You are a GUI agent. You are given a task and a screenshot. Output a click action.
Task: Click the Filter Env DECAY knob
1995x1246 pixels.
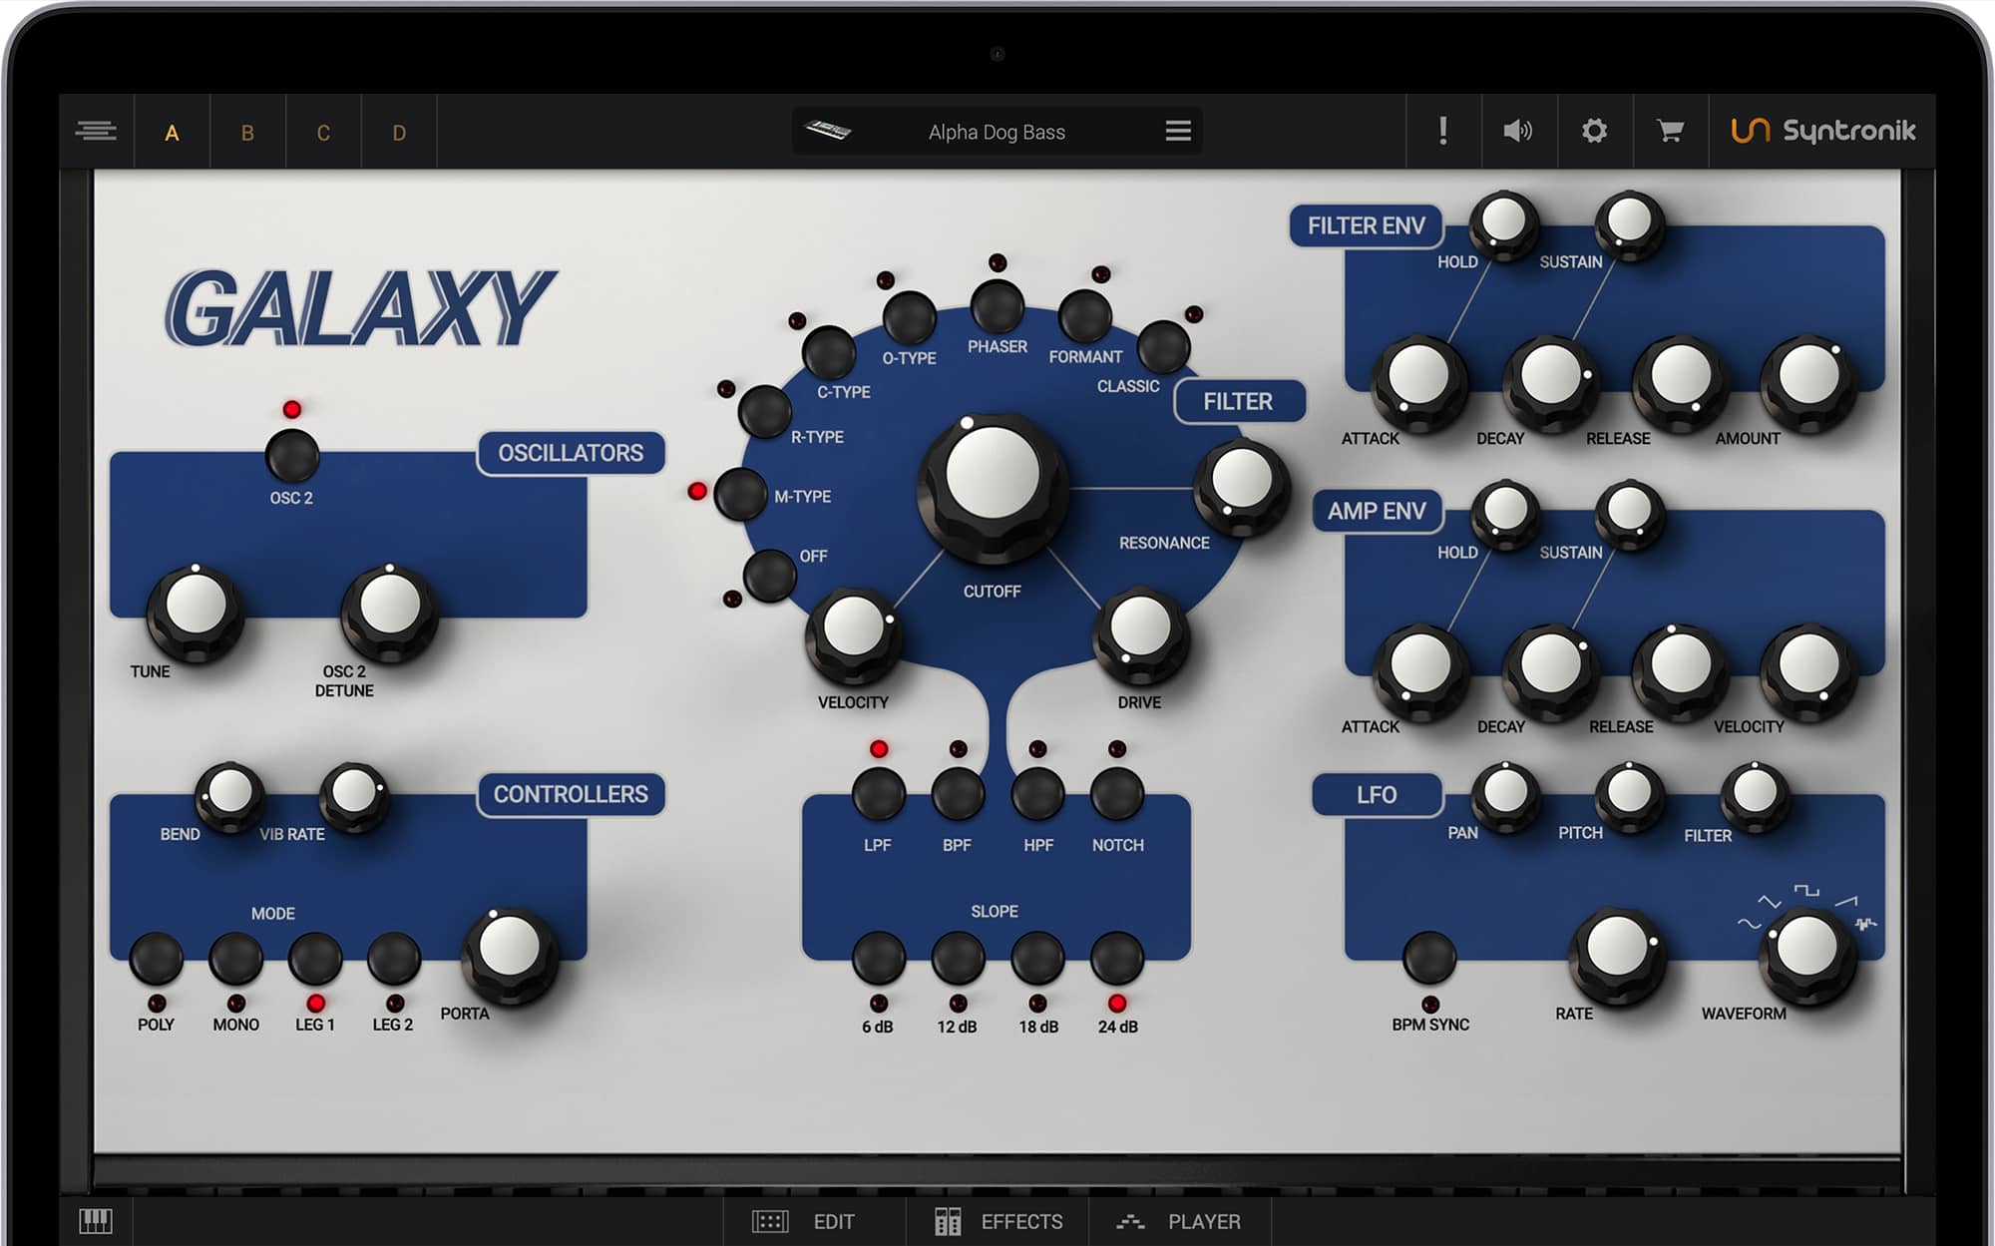(1550, 382)
